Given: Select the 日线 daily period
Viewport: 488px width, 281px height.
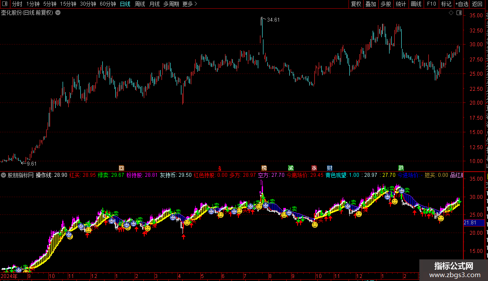Looking at the screenshot, I should (x=125, y=4).
